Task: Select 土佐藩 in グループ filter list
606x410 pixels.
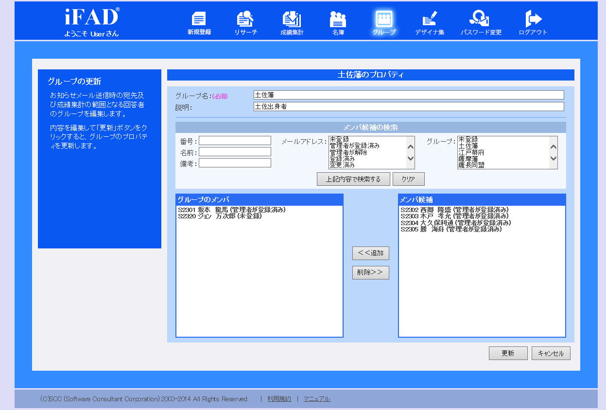Action: pos(503,146)
